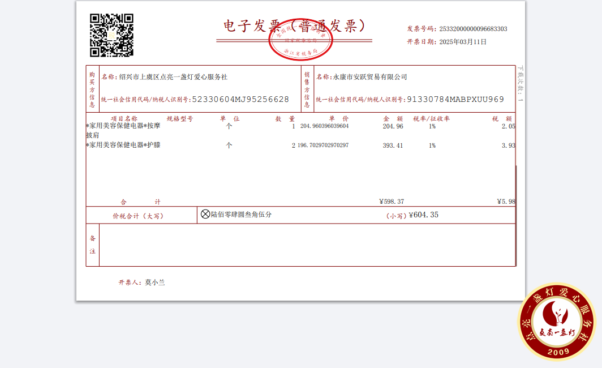602x368 pixels.
Task: Select the total tax ¥5.98
Action: pos(506,202)
